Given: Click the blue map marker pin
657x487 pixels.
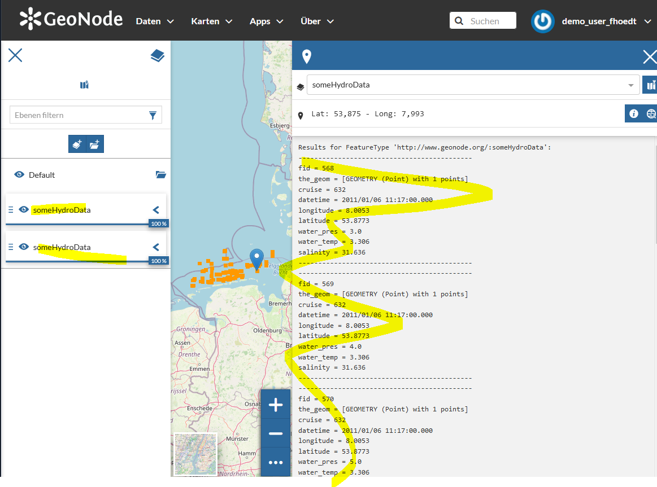Looking at the screenshot, I should [x=256, y=260].
